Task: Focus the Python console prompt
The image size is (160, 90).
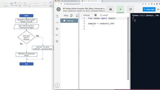Action: [x=135, y=20]
